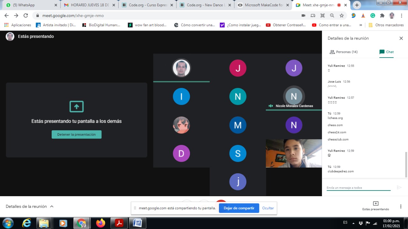This screenshot has height=229, width=408.
Task: Expand the hidden bookmarks overflow chevron
Action: point(361,25)
